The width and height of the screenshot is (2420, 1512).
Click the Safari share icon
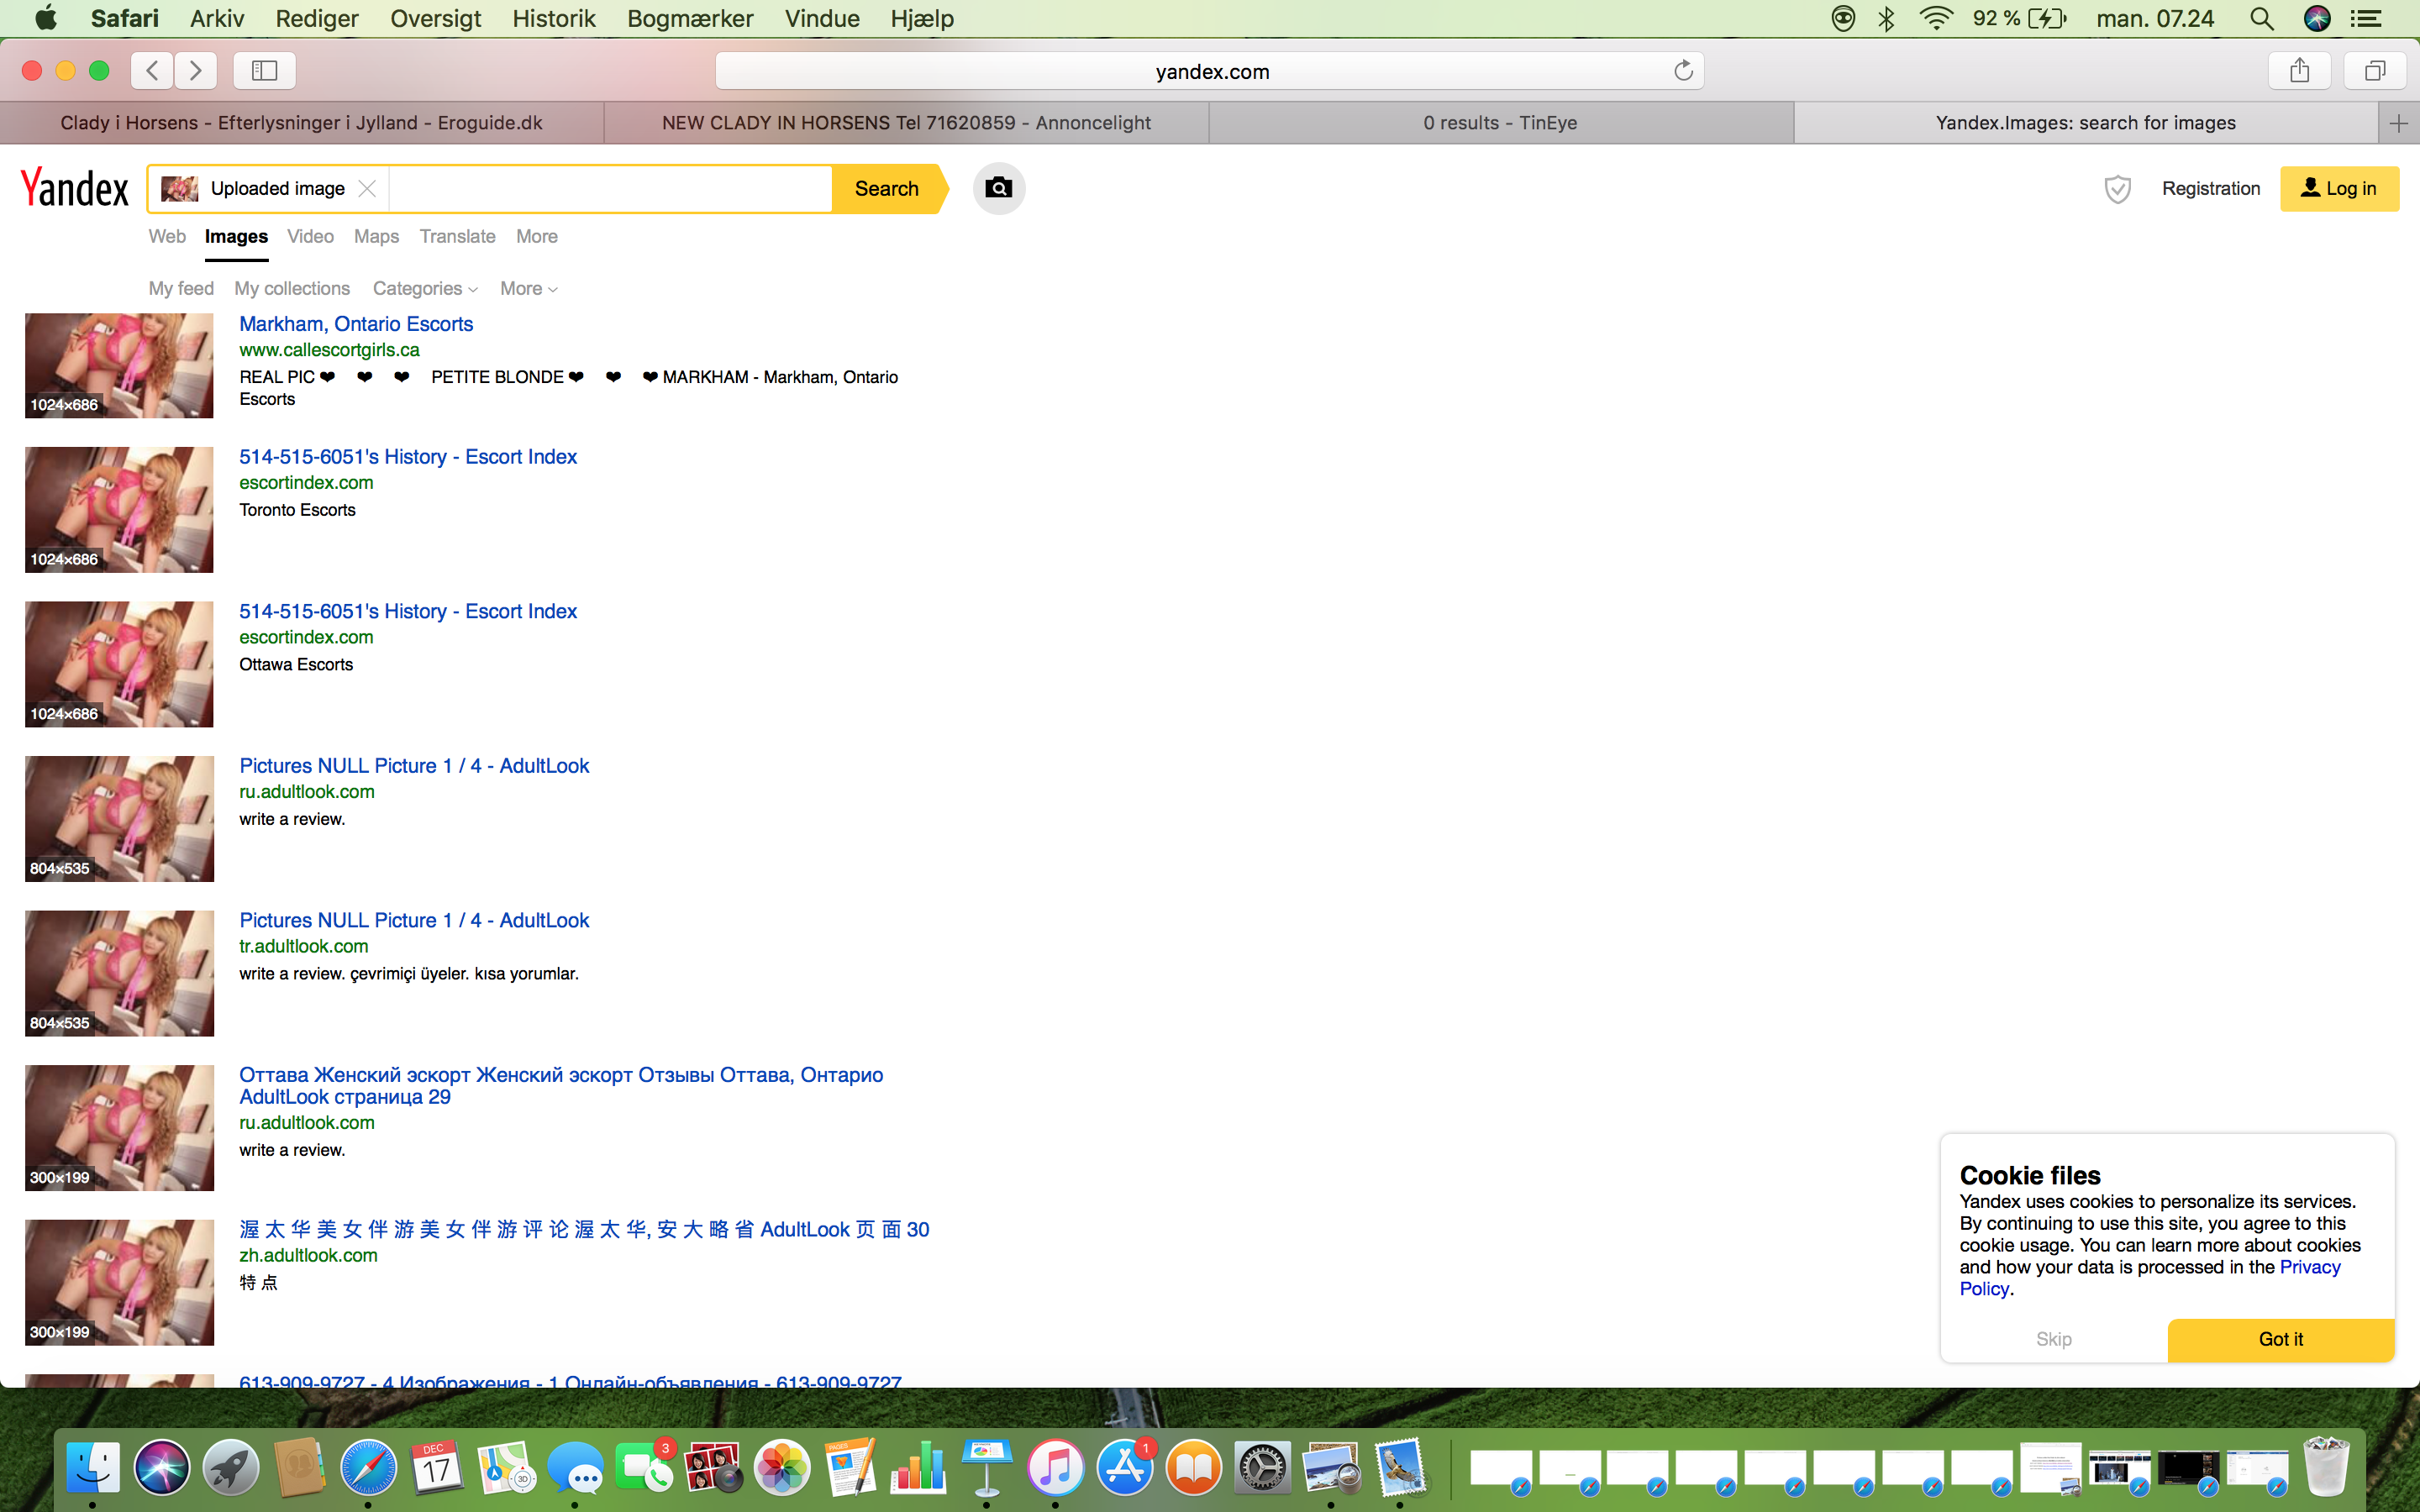tap(2299, 71)
